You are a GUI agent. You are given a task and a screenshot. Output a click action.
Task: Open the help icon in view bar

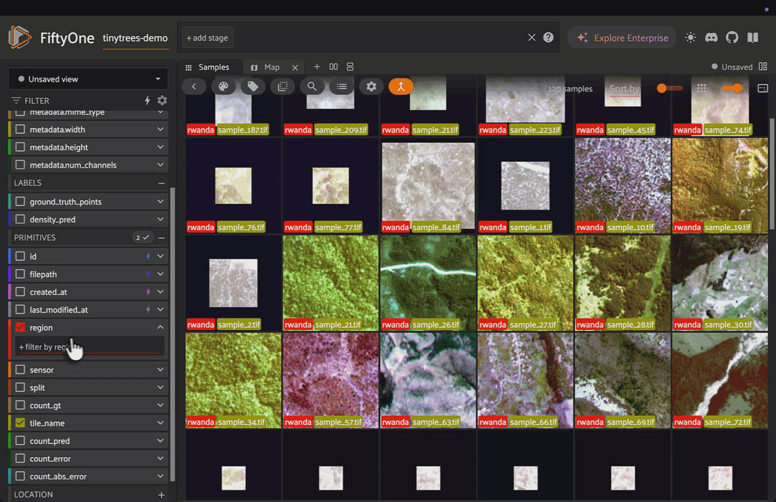(x=548, y=38)
